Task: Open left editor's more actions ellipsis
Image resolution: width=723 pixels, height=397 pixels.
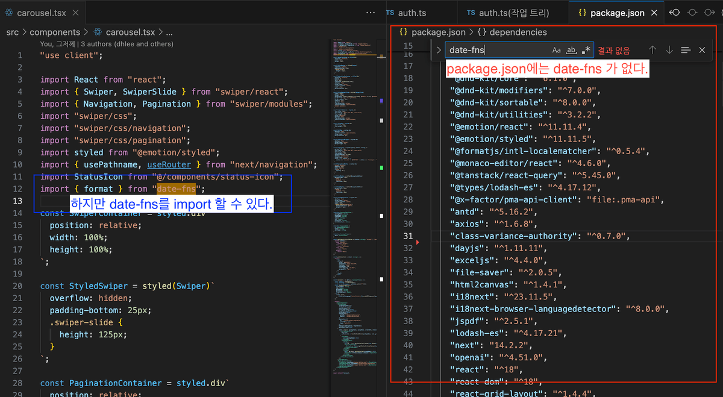Action: (x=371, y=13)
